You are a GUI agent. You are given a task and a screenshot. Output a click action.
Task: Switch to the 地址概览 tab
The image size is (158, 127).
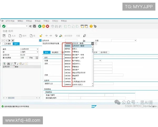tap(55, 52)
